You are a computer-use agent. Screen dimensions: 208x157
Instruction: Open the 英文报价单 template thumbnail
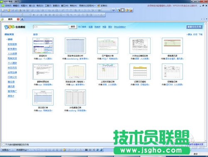(x=43, y=97)
